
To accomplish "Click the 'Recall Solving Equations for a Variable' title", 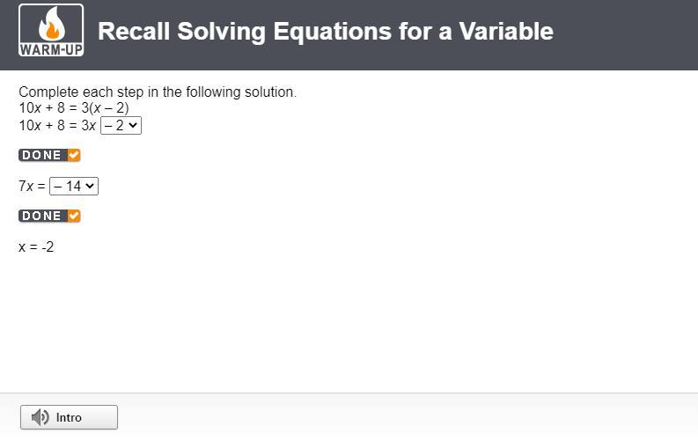I will [x=325, y=32].
